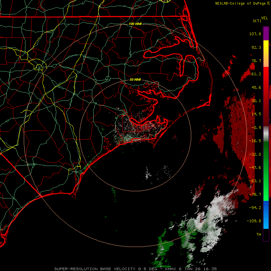
Task: Click the 100 NMI range ring label
Action: click(135, 24)
